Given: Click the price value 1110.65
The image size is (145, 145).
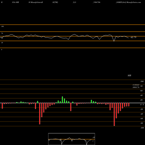Looking at the screenshot, I should [x=136, y=85].
